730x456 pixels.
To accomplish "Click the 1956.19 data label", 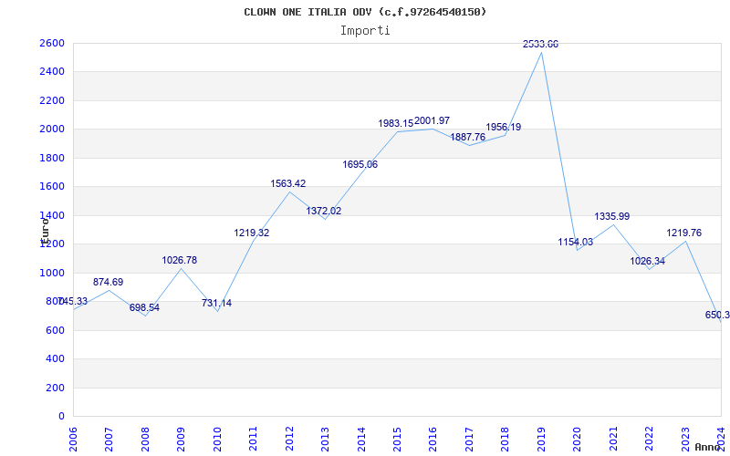I will [x=504, y=128].
